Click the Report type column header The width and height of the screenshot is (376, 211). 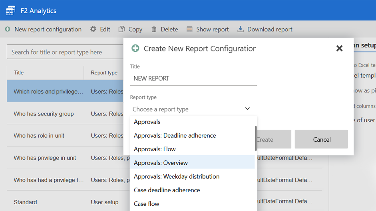click(x=104, y=72)
